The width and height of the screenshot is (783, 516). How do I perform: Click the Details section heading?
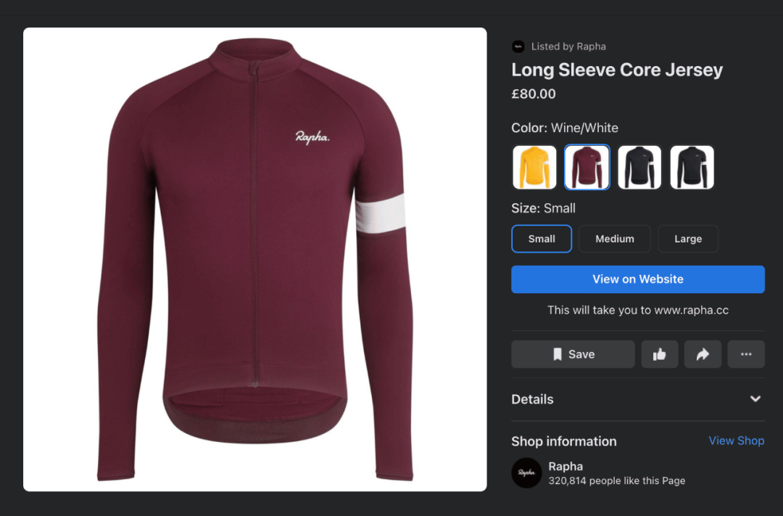coord(532,399)
